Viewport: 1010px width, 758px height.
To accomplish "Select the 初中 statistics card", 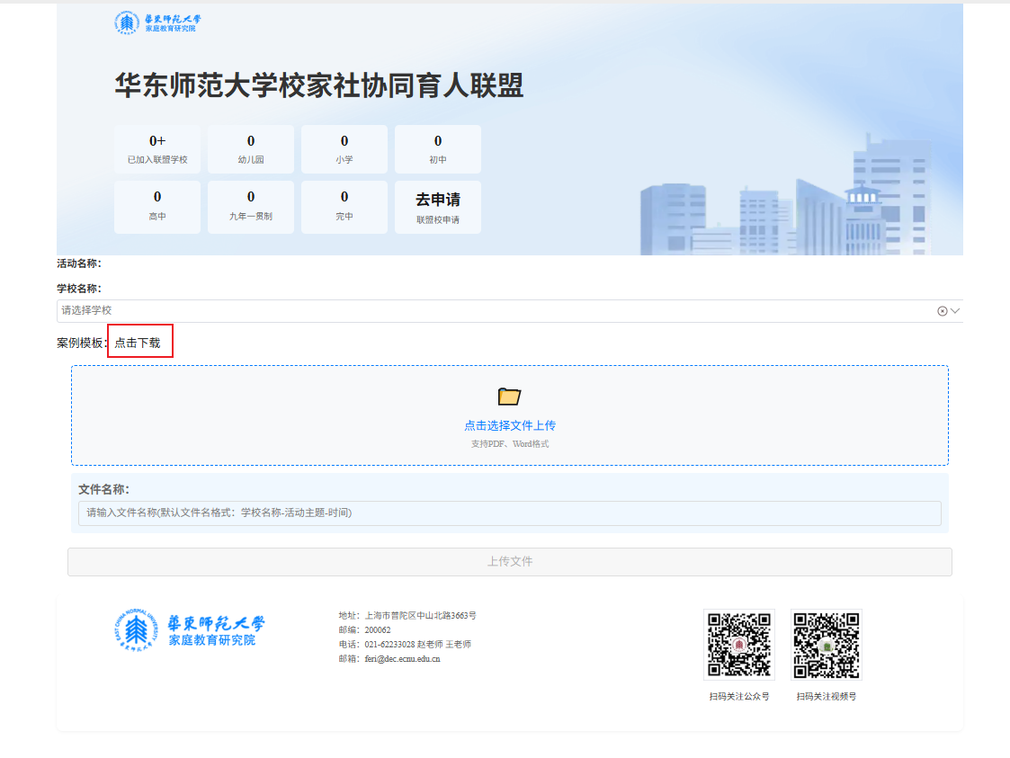I will [x=438, y=149].
